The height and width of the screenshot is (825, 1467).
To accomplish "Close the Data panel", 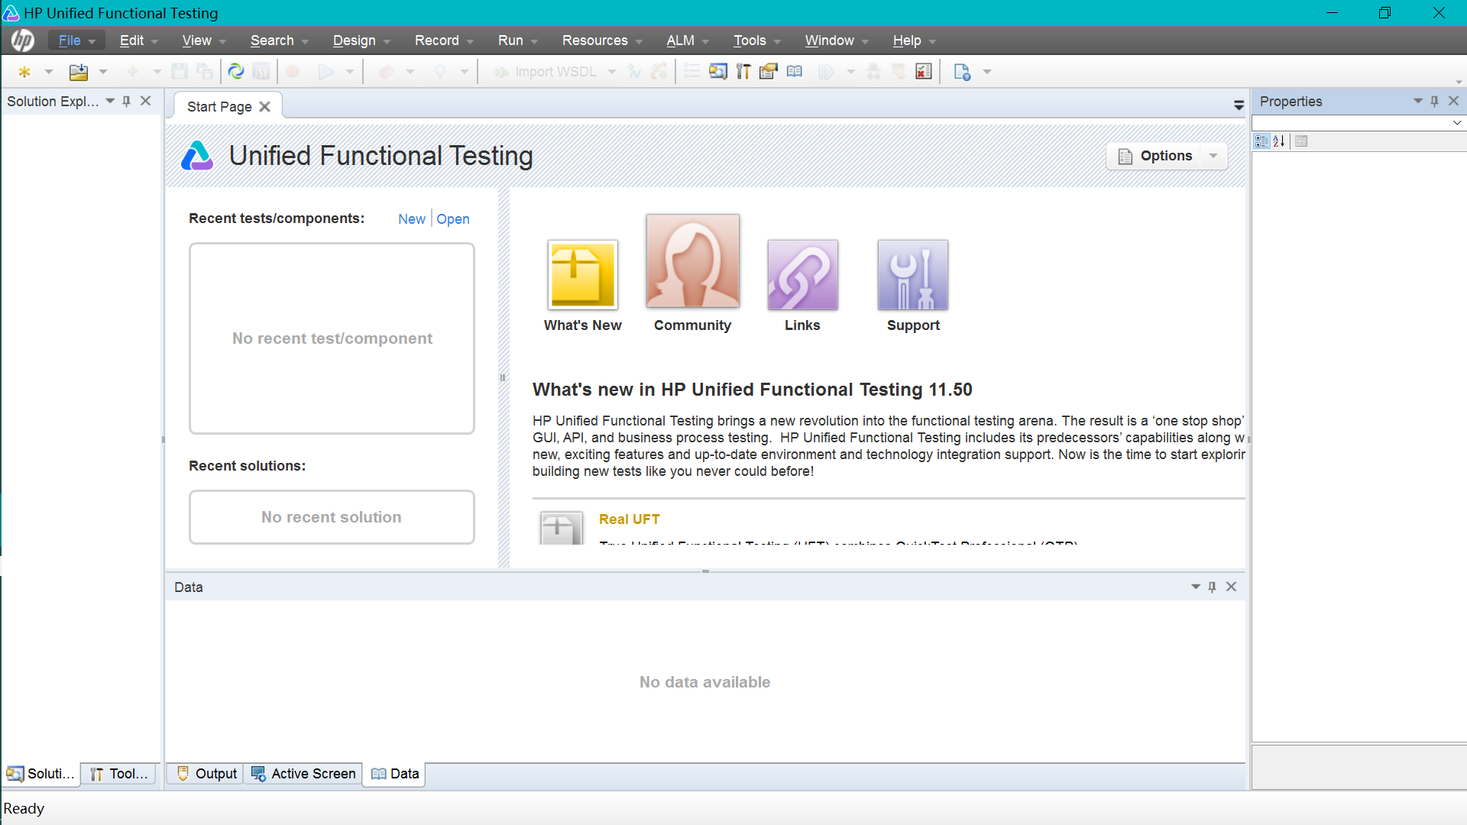I will [1231, 587].
